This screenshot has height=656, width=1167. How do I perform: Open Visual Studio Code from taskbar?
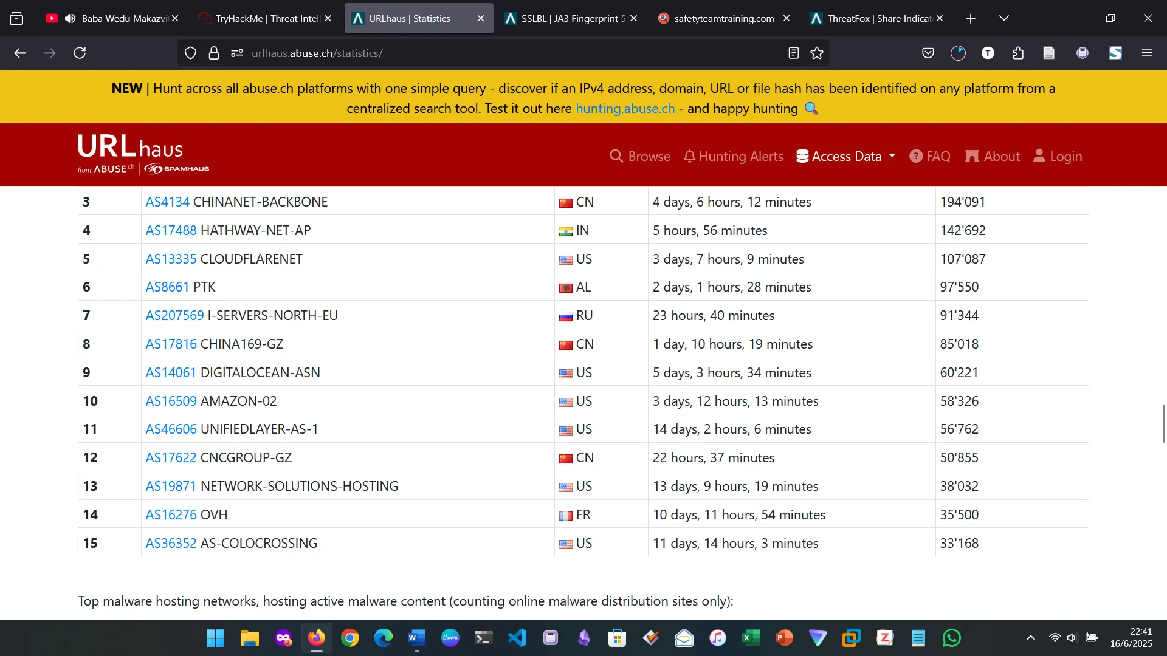pyautogui.click(x=517, y=638)
